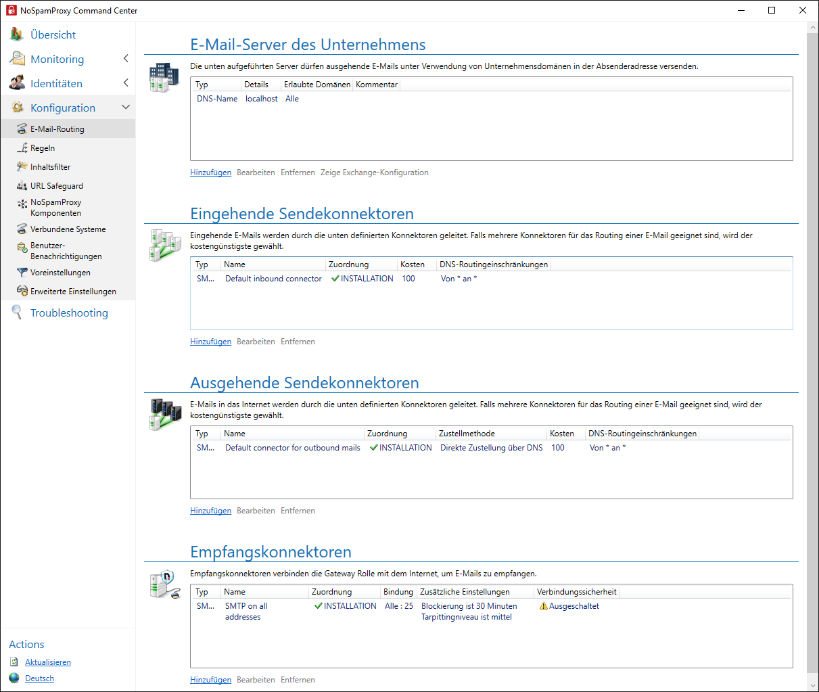Open the URL Safeguard page
The image size is (819, 692).
click(x=57, y=186)
